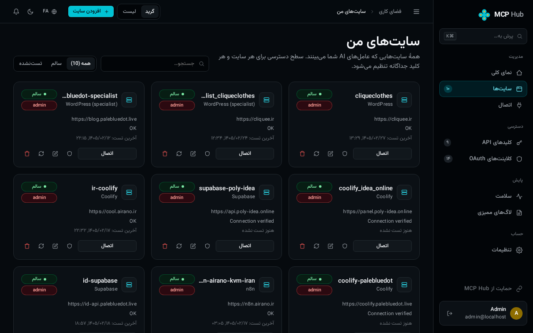Image resolution: width=533 pixels, height=333 pixels.
Task: Click the افزودن سایت button
Action: [91, 12]
